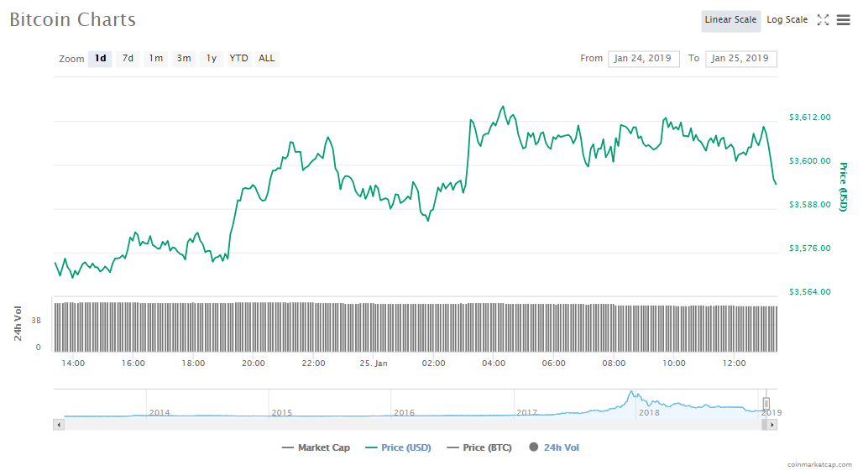Open the chart hamburger menu
This screenshot has height=476, width=863.
(x=843, y=20)
